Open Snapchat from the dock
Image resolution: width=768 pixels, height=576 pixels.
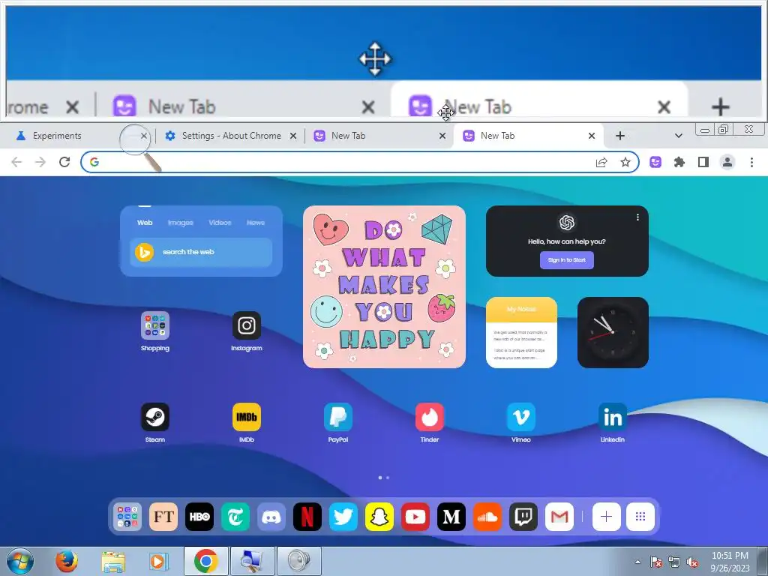[x=379, y=517]
